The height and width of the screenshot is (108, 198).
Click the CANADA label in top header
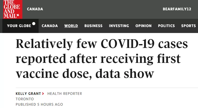click(x=35, y=9)
